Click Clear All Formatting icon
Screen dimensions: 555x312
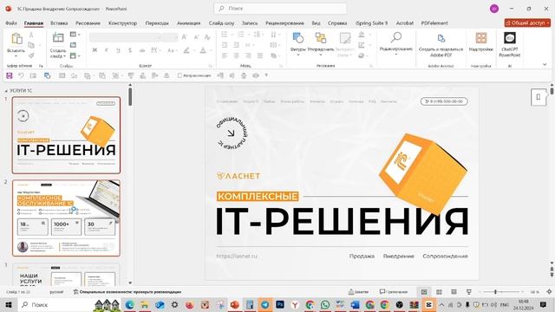(208, 36)
